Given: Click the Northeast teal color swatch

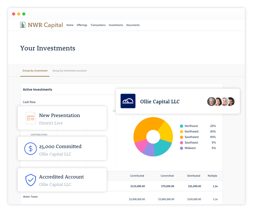Looking at the screenshot, I should pos(182,126).
